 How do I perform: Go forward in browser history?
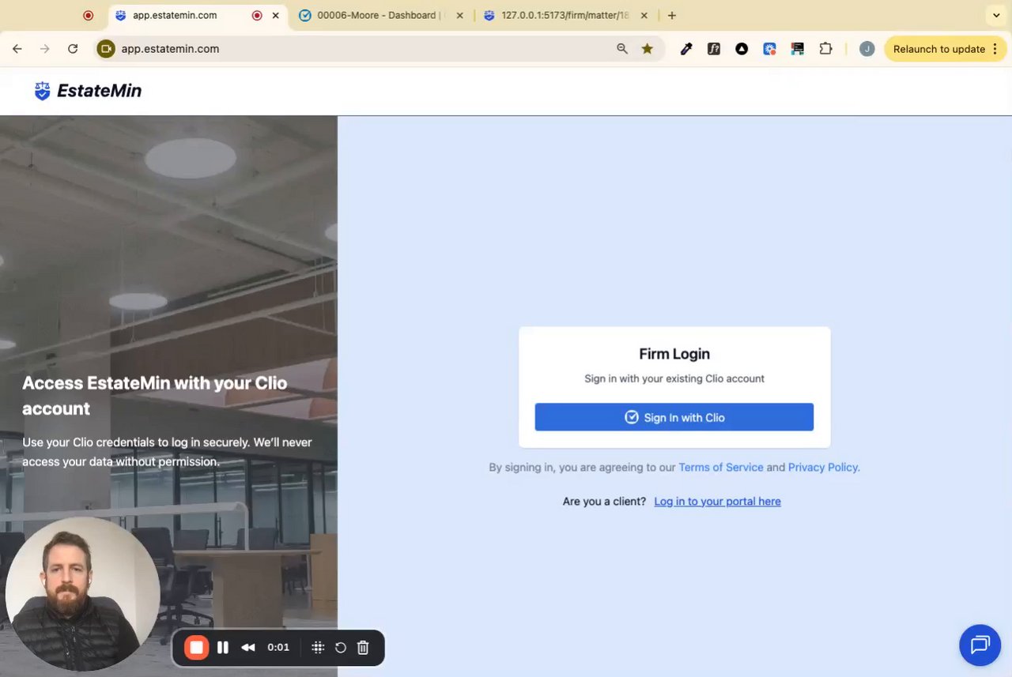45,49
